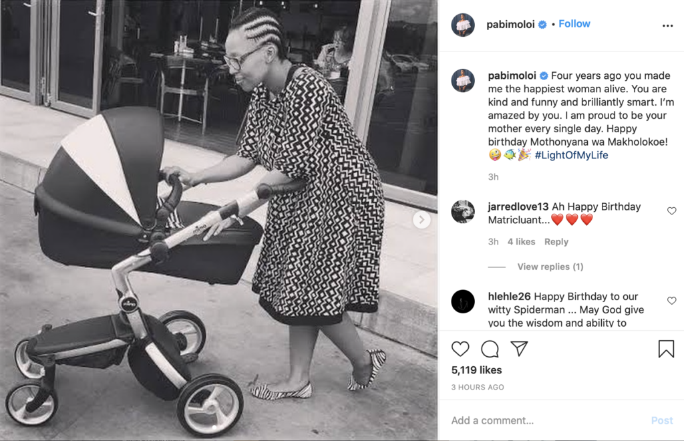The width and height of the screenshot is (684, 441).
Task: Reply to jarredlove13's comment
Action: tap(556, 242)
